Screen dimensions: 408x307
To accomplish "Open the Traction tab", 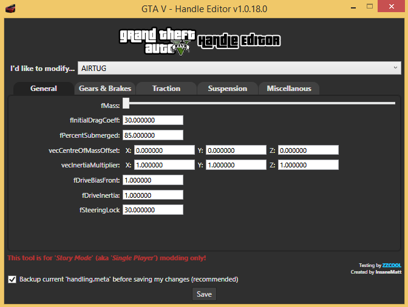I will pos(166,89).
